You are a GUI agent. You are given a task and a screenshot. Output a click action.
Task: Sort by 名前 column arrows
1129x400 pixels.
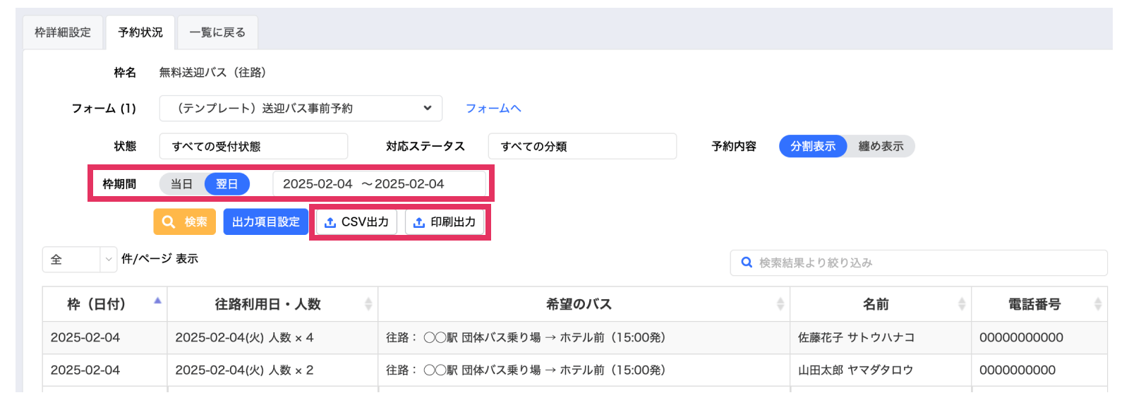click(961, 304)
